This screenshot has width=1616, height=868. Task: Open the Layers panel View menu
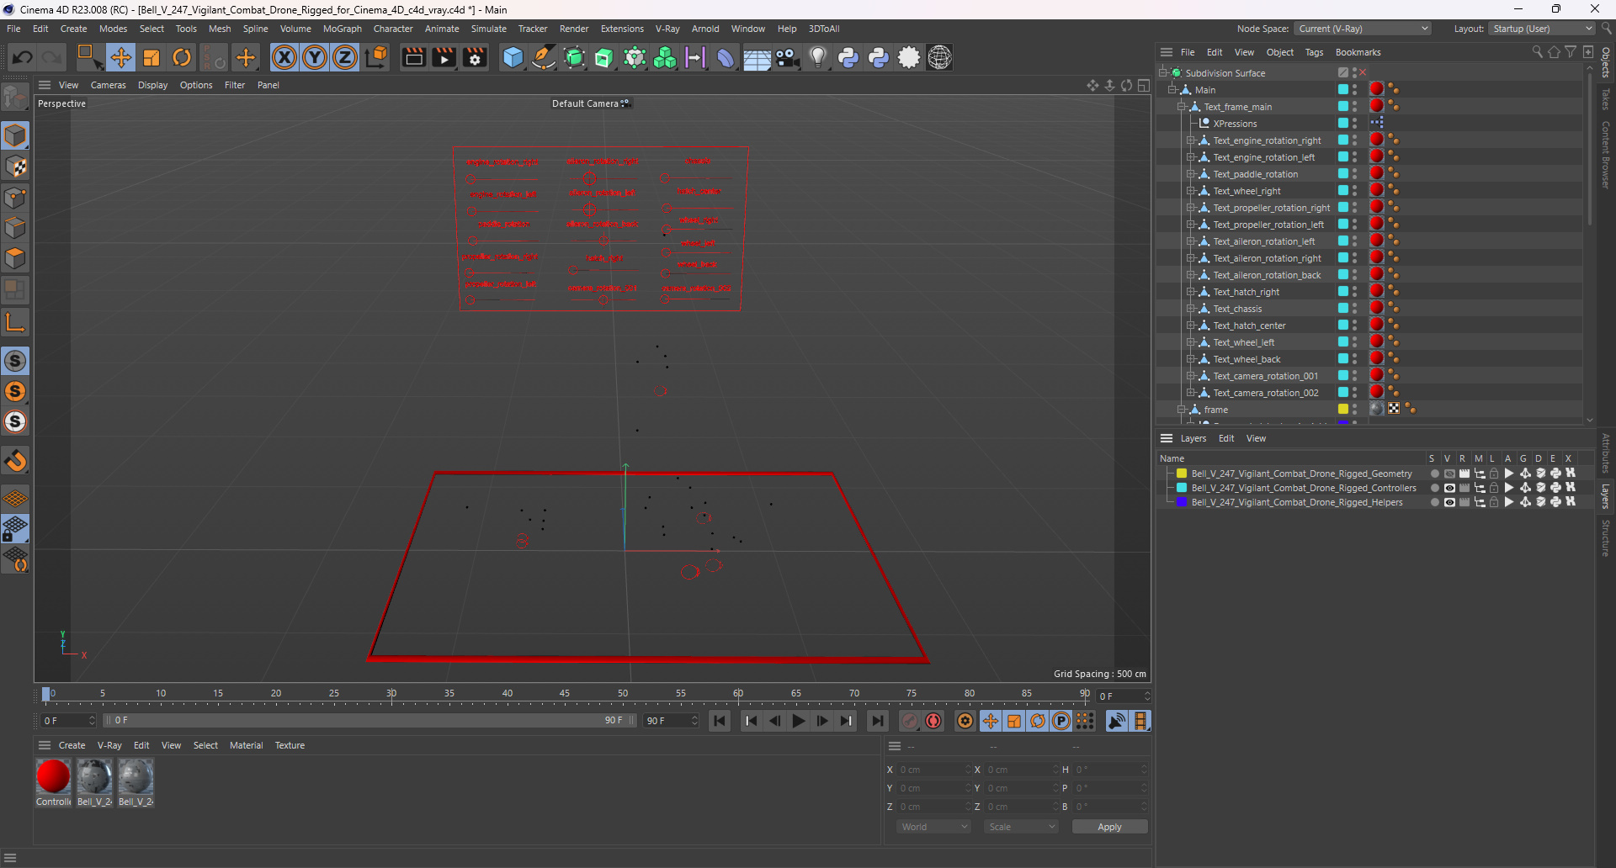[1256, 438]
